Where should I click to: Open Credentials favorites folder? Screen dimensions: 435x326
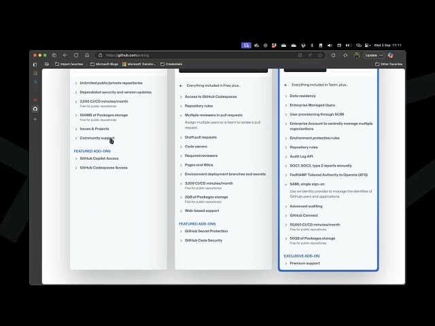tap(171, 64)
